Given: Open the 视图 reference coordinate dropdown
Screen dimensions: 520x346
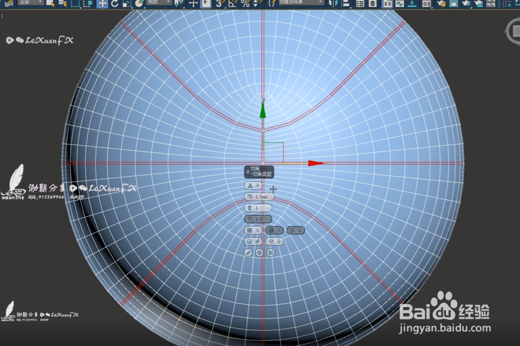Looking at the screenshot, I should click(x=159, y=3).
